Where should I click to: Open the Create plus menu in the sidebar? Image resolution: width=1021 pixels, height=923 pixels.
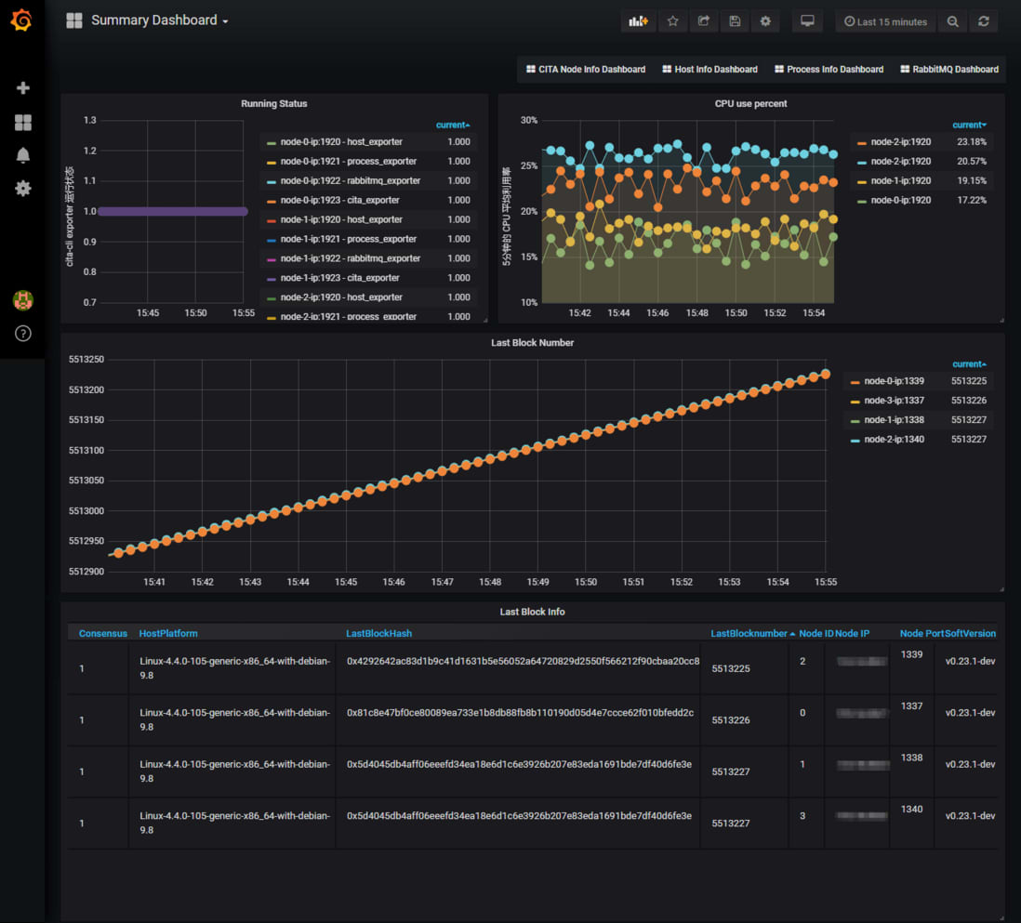click(23, 88)
